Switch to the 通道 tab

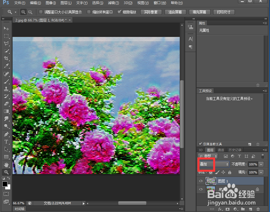(221, 150)
